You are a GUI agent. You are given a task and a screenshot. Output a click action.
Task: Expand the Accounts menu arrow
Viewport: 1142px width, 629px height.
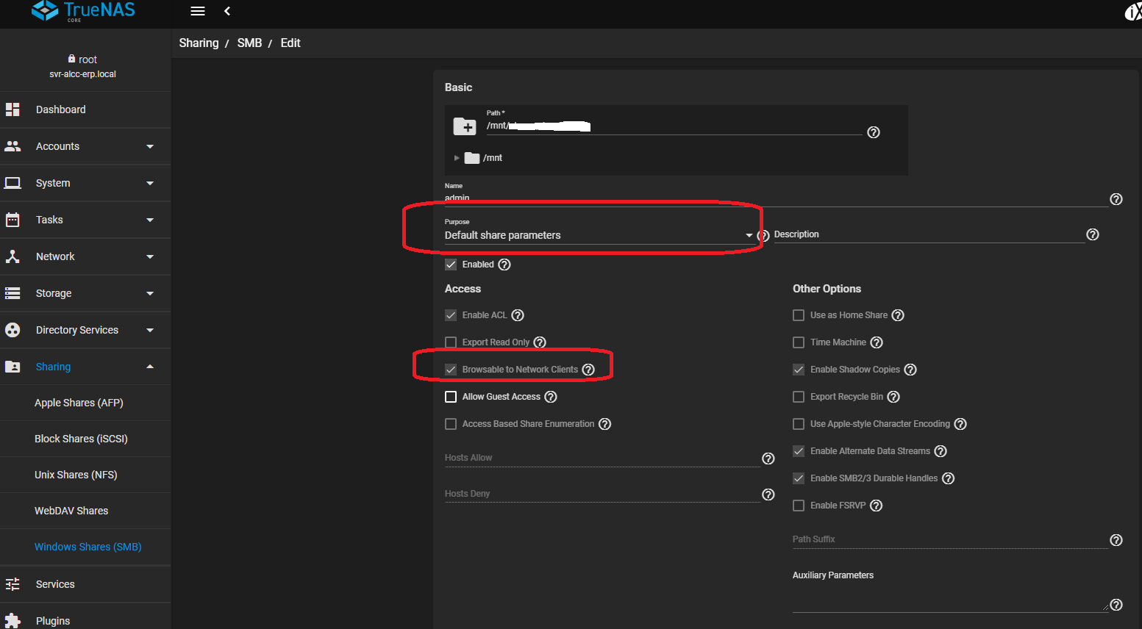(150, 146)
